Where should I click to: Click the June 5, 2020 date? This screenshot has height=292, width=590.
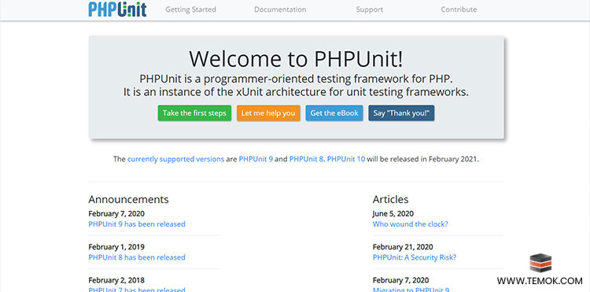(393, 213)
